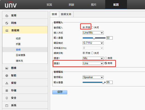The image size is (145, 110).
Task: Select 关闭 radio for 音频输入
Action: coord(92,27)
